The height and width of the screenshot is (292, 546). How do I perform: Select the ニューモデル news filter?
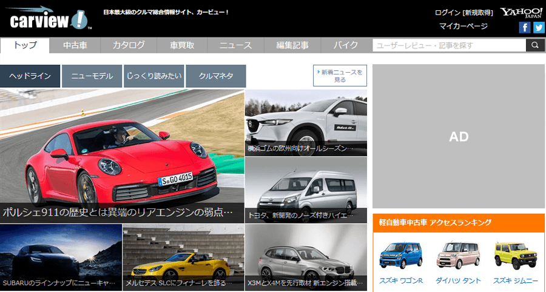(x=92, y=76)
